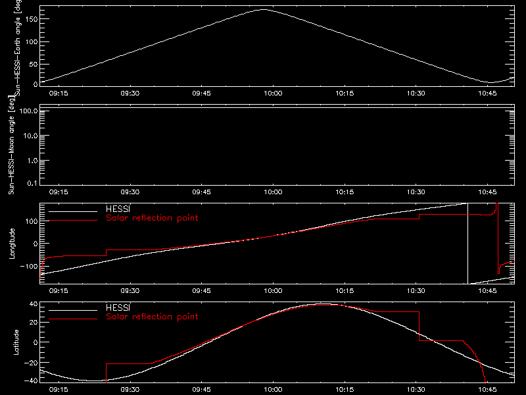Click 09:15 time label under Earth angle plot

click(x=59, y=93)
